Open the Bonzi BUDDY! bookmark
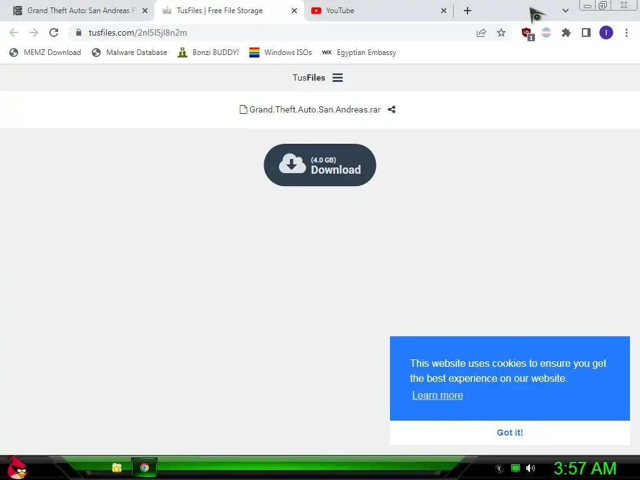 click(x=208, y=52)
